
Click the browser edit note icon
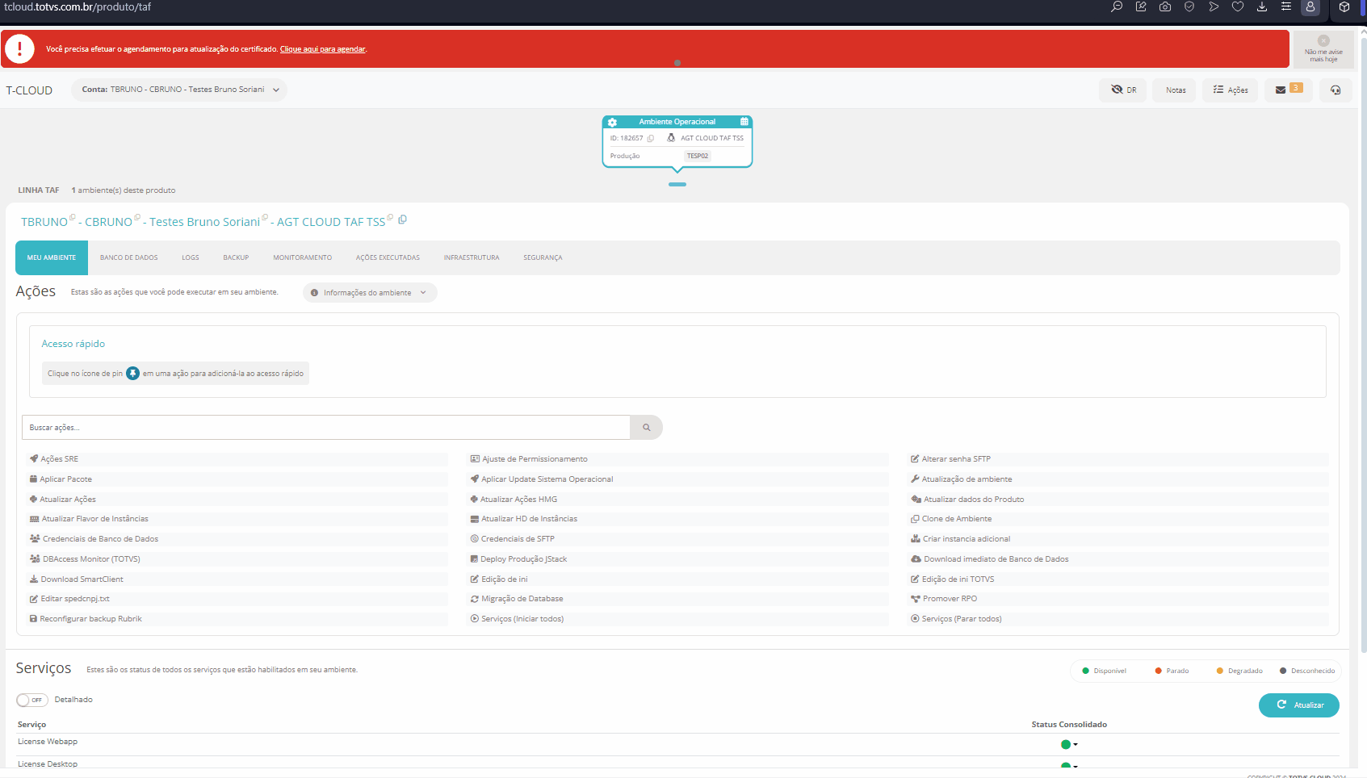[1141, 6]
